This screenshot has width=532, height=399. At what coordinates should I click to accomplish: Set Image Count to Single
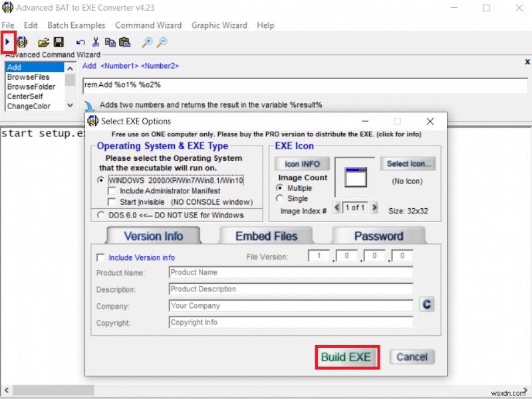coord(282,198)
